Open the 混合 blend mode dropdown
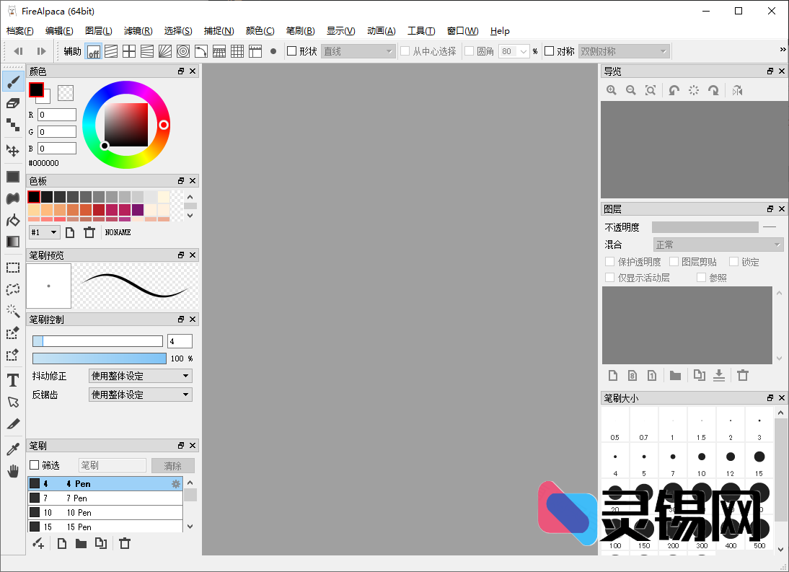 click(718, 244)
